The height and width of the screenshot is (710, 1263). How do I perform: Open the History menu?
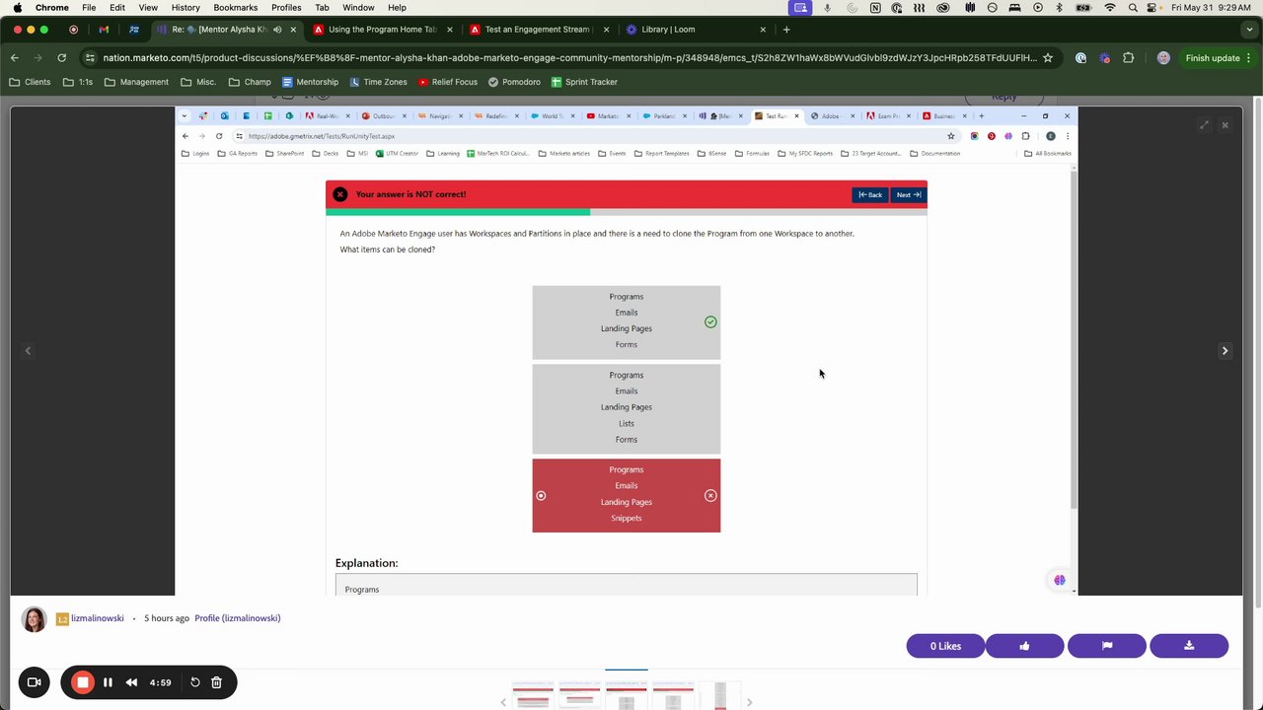(186, 7)
